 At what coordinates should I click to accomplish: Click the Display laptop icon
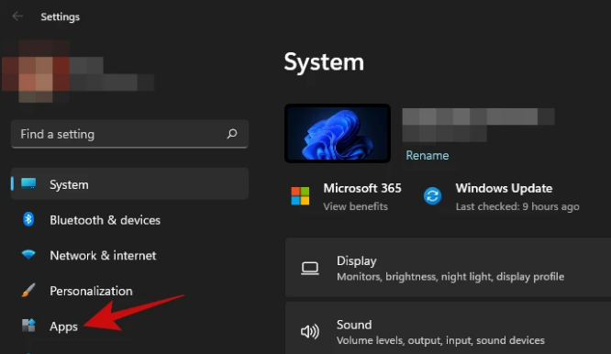pyautogui.click(x=310, y=269)
